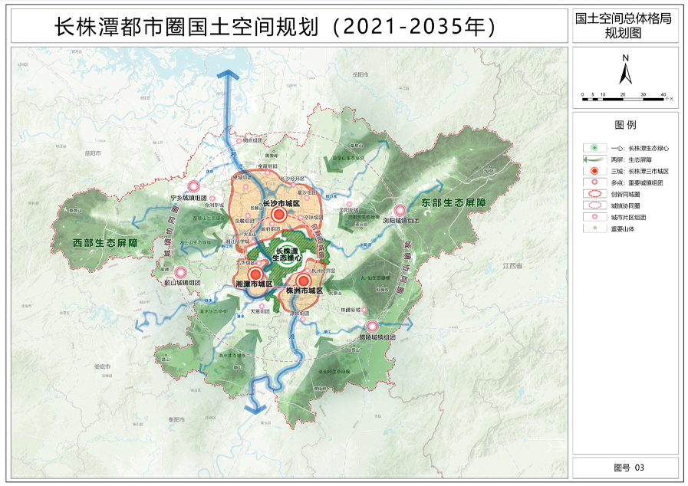688x486 pixels.
Task: Click the 湘潭市城区 red city marker
Action: (x=255, y=275)
